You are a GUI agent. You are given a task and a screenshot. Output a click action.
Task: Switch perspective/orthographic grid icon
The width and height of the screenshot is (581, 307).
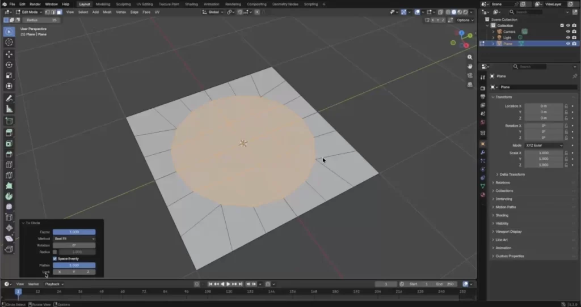[x=470, y=84]
